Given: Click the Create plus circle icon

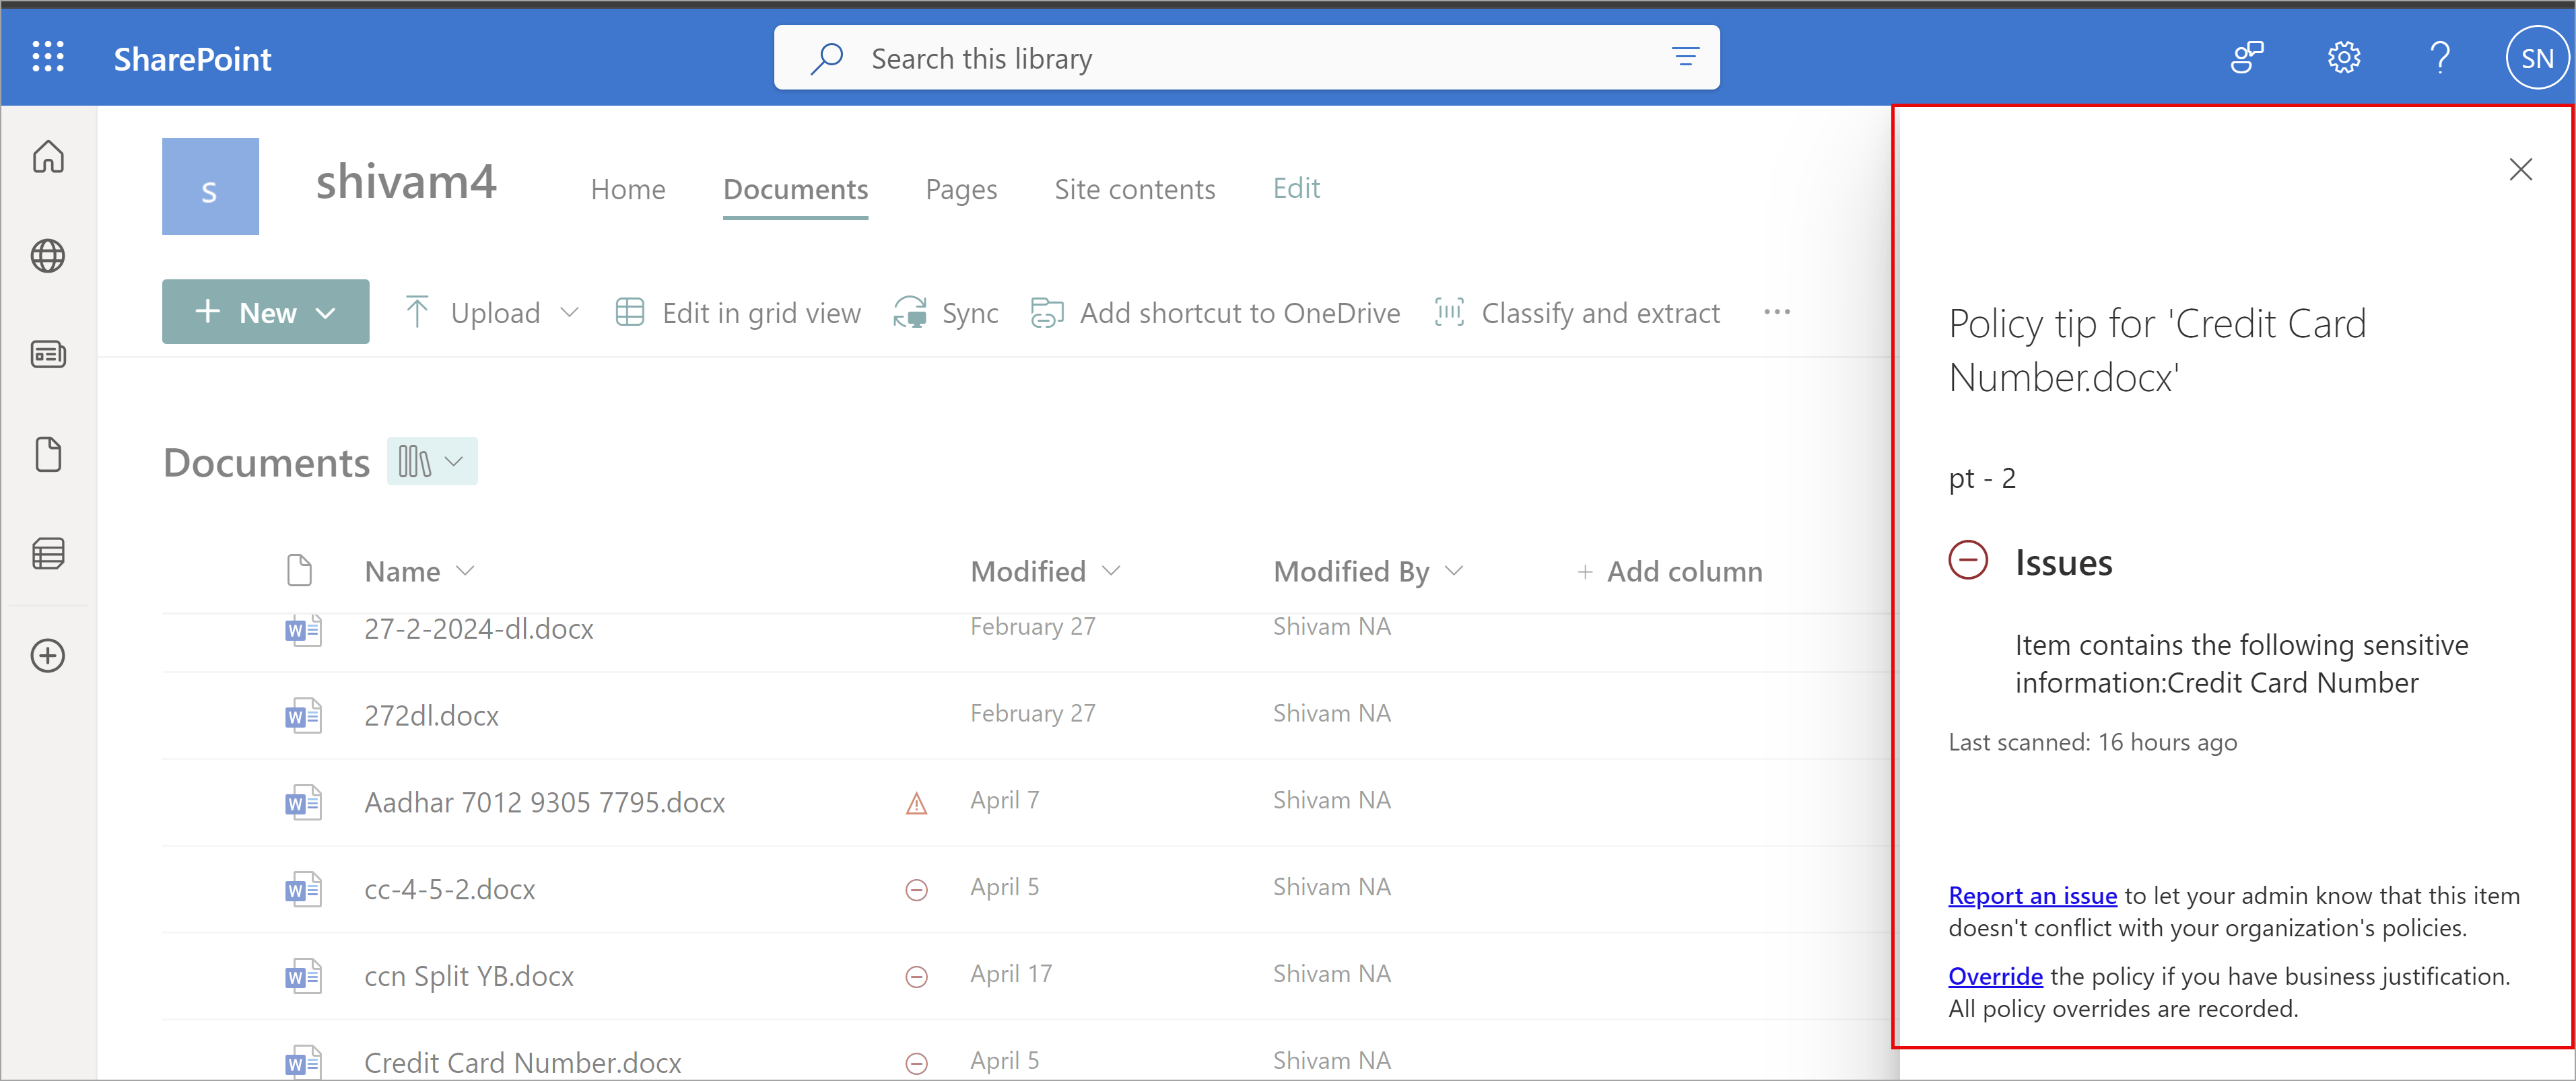Looking at the screenshot, I should (x=48, y=656).
